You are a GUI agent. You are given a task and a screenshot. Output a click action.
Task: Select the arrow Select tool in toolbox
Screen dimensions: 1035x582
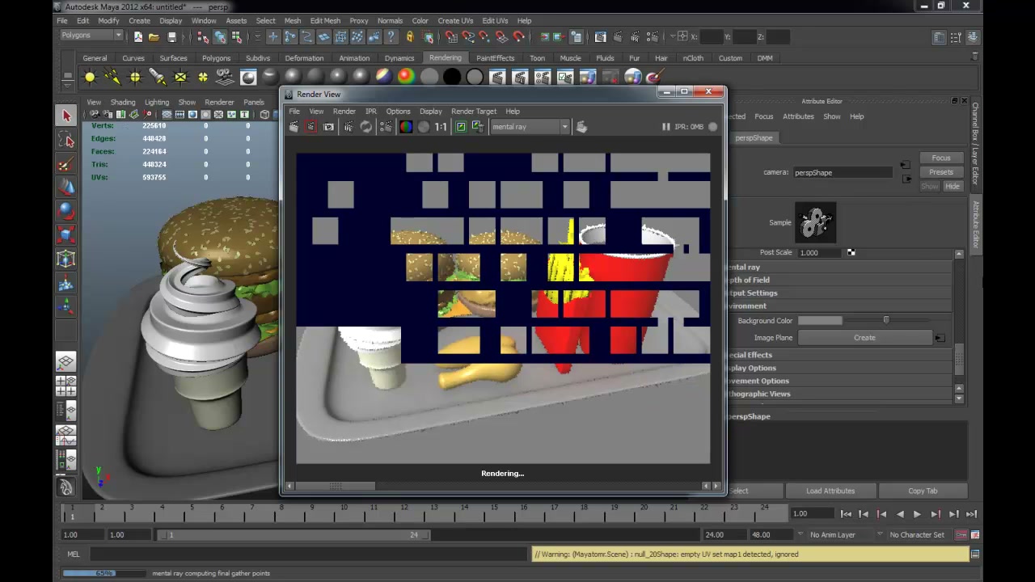pos(66,116)
